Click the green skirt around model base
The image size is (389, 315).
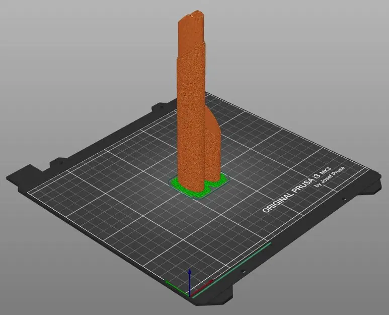pos(198,186)
